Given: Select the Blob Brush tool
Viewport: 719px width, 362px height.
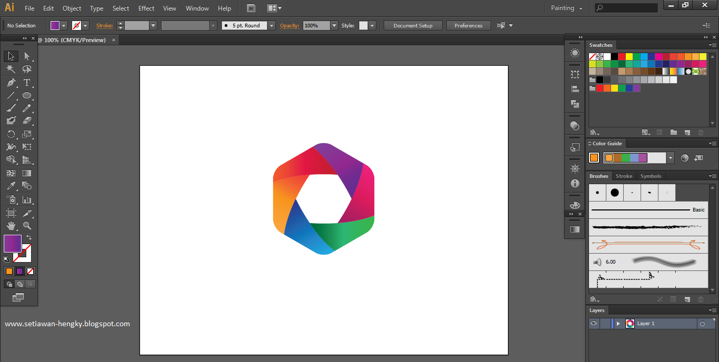Looking at the screenshot, I should coord(11,121).
